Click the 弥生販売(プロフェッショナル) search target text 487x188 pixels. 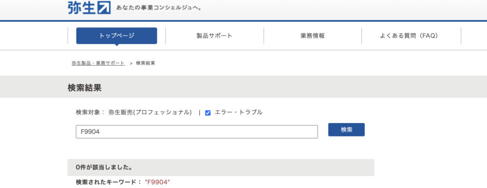point(150,112)
